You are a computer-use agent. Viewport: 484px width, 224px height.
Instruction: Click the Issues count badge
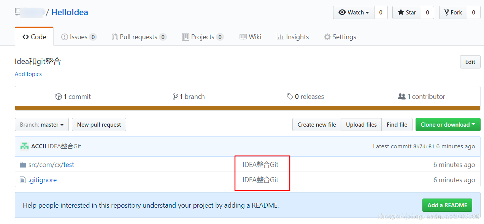[x=93, y=37]
